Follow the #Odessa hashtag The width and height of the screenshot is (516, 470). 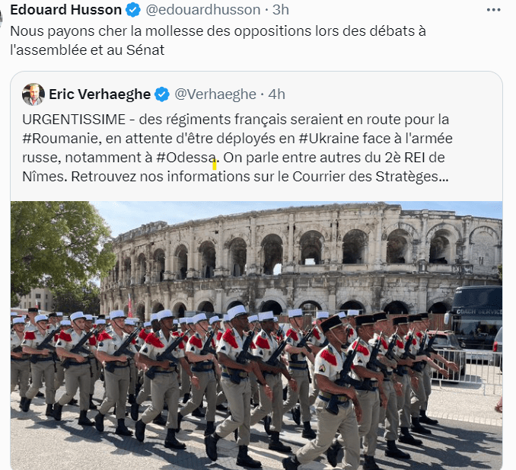click(186, 158)
